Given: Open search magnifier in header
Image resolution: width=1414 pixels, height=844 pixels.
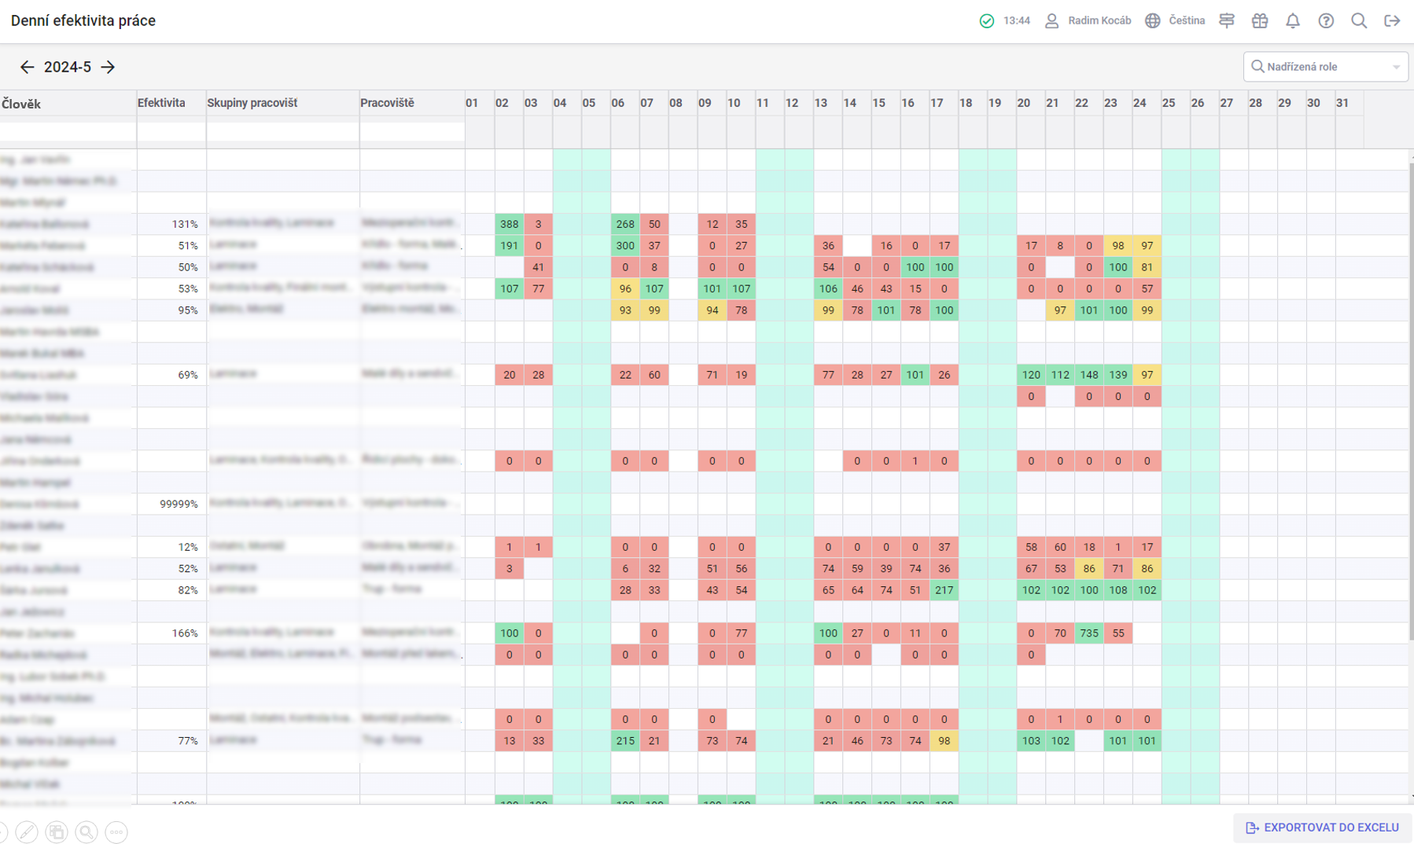Looking at the screenshot, I should (1359, 21).
